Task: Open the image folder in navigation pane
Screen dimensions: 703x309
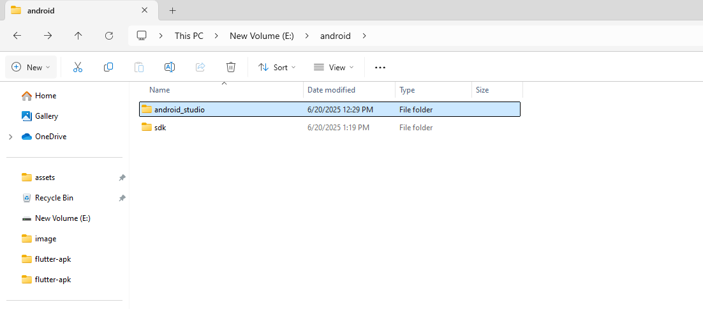Action: coord(39,239)
